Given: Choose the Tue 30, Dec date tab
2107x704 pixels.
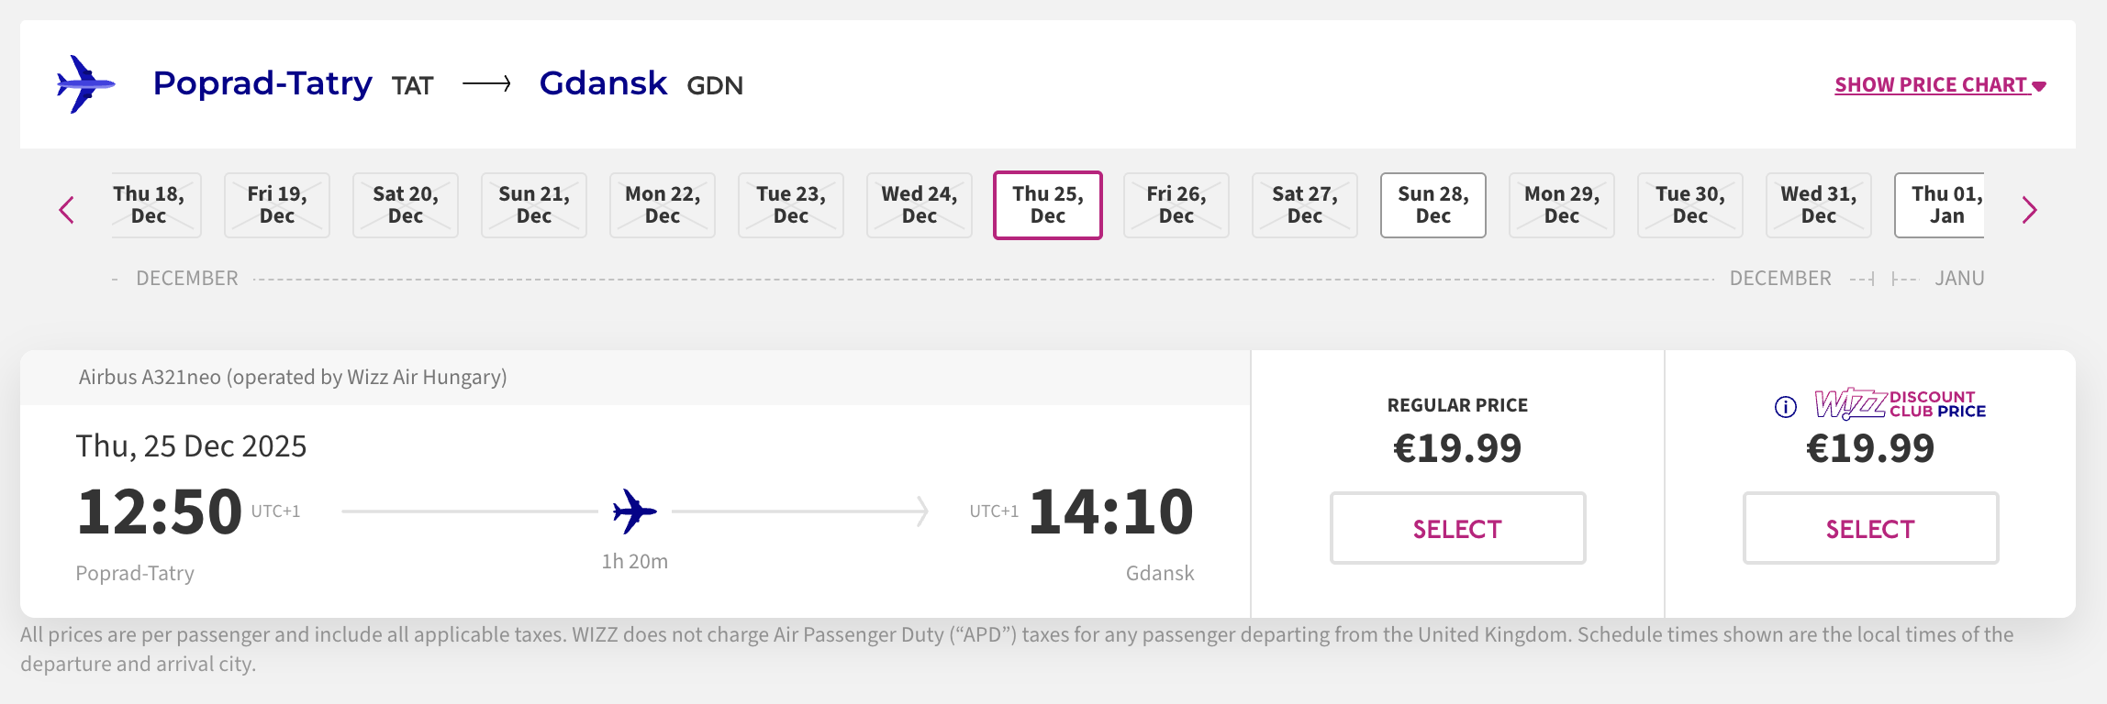Looking at the screenshot, I should coord(1690,205).
